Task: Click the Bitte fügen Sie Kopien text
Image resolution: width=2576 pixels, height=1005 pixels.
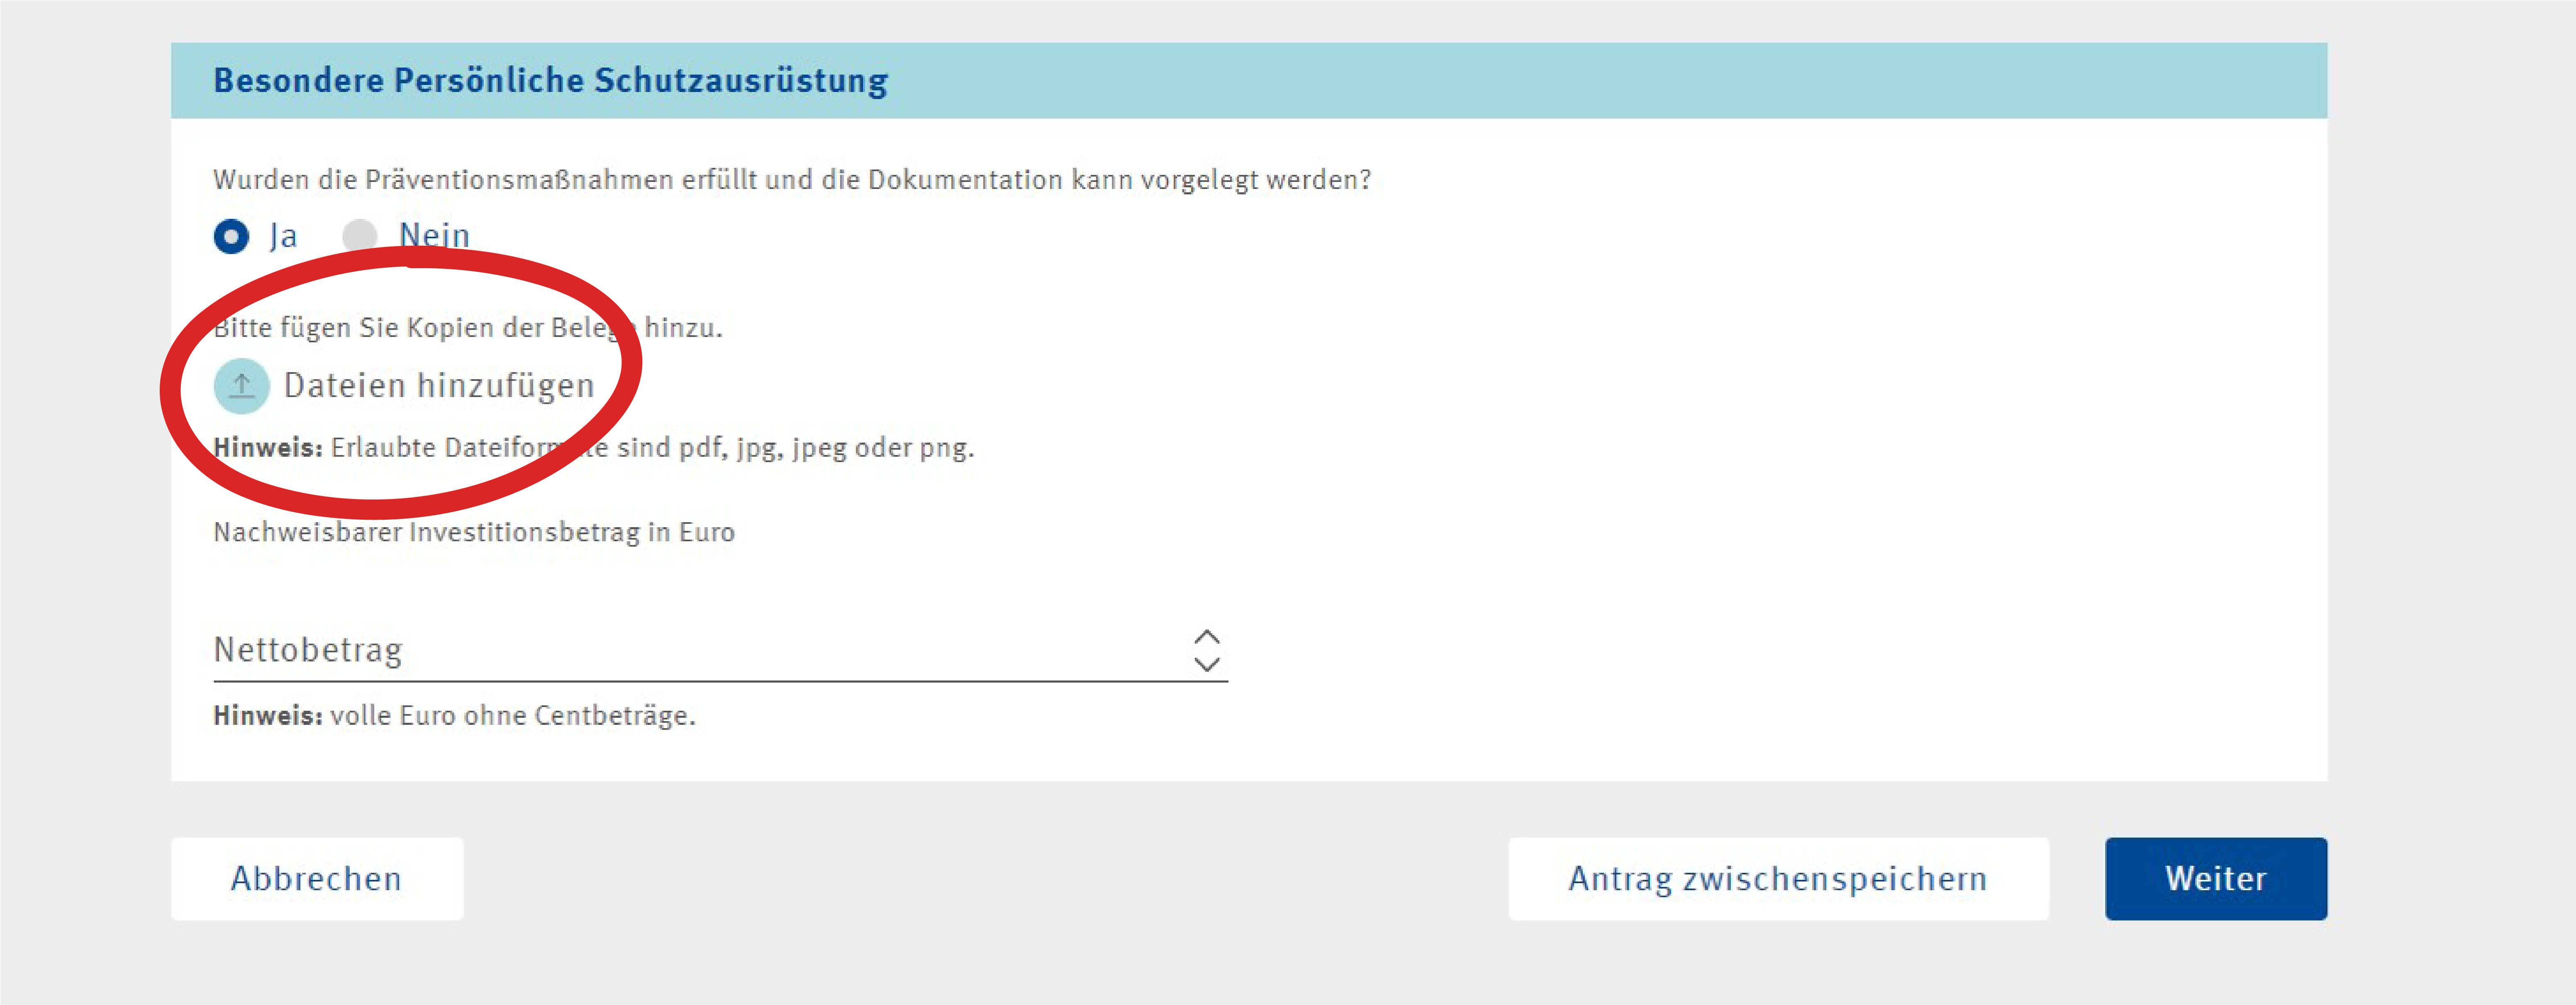Action: pos(468,328)
